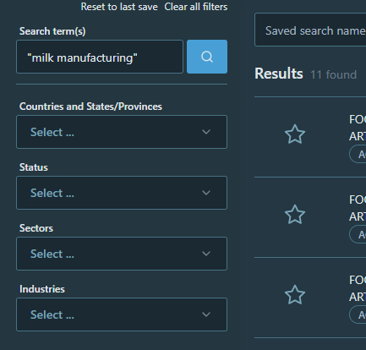Focus the search terms input field
Screen dimensions: 366x350
click(x=100, y=57)
